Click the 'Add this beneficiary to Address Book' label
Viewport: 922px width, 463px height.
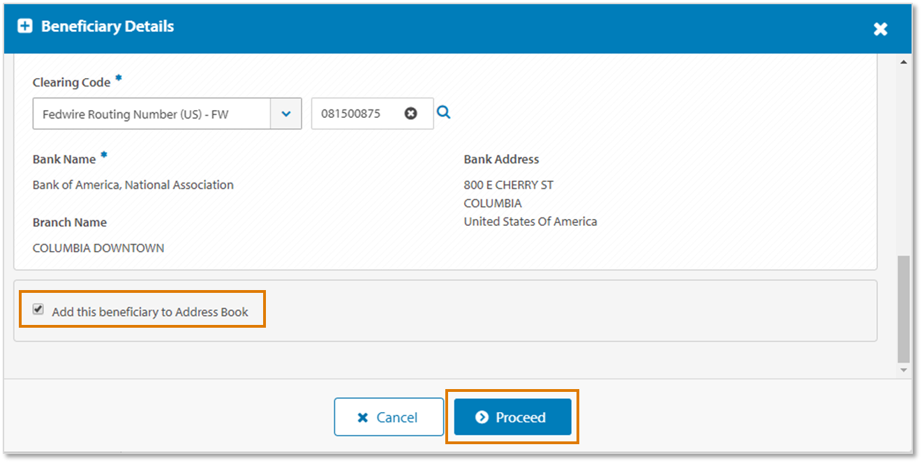[150, 312]
